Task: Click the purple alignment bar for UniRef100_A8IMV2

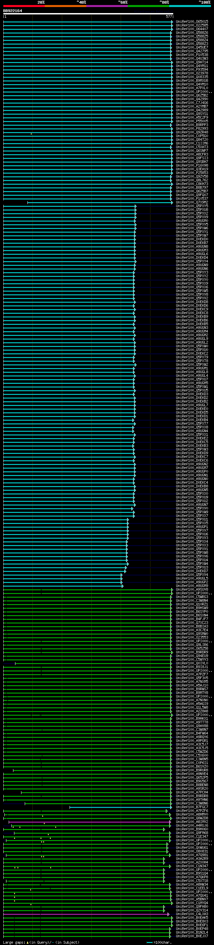Action: (x=90, y=822)
